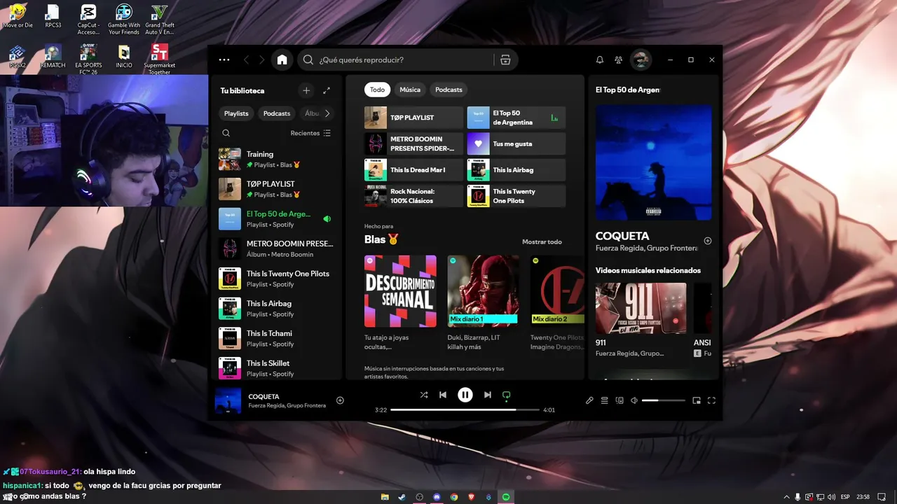Open the notifications bell
The image size is (897, 504).
[x=600, y=60]
